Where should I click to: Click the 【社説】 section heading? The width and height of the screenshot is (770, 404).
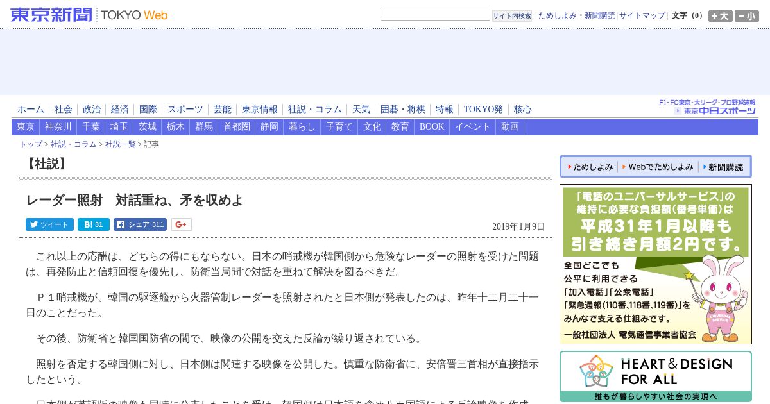point(46,164)
